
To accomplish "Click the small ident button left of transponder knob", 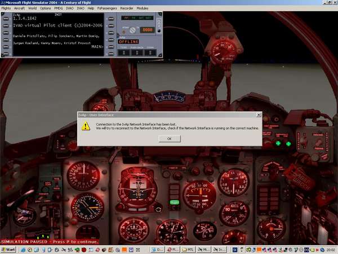I will coord(124,32).
